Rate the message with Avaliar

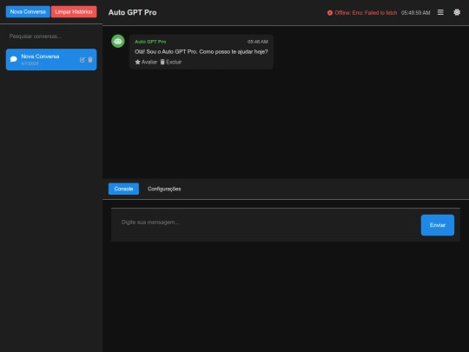coord(146,62)
